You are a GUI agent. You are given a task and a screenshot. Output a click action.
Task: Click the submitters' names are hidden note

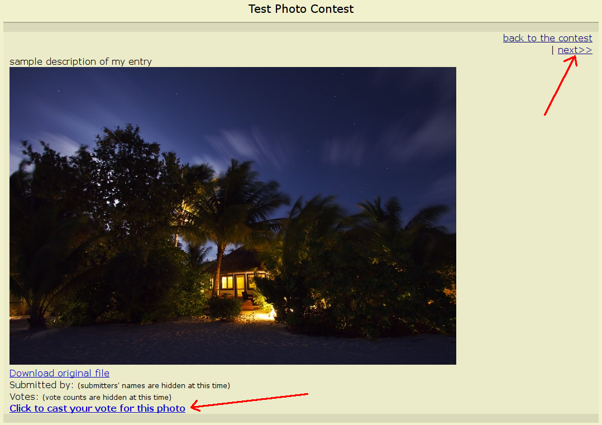pos(154,385)
